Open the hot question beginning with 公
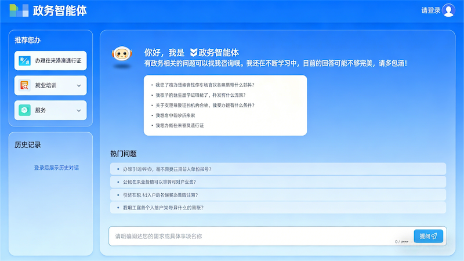464x261 pixels. (x=278, y=182)
